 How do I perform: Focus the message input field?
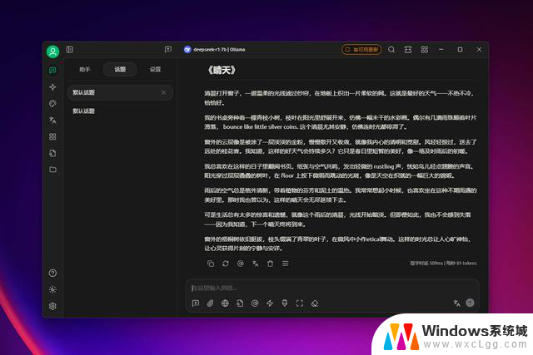coord(332,288)
